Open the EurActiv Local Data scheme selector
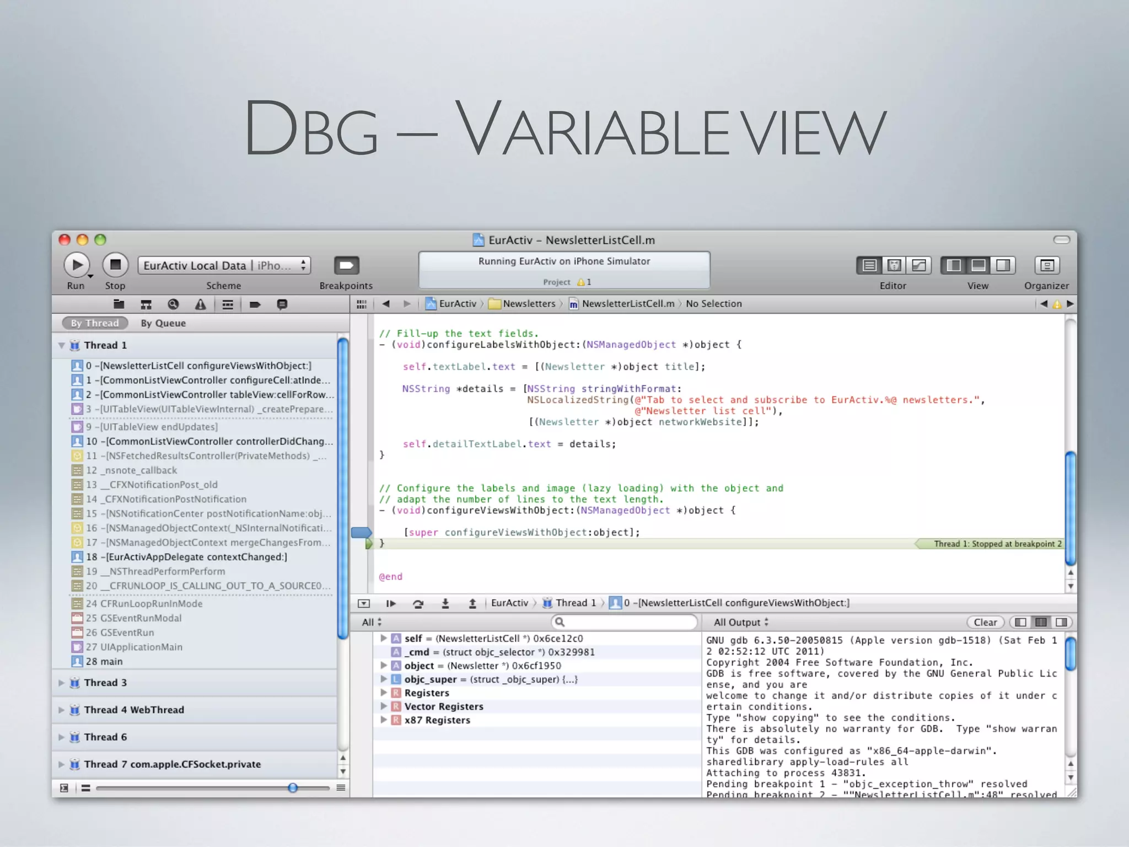The image size is (1129, 847). click(224, 266)
